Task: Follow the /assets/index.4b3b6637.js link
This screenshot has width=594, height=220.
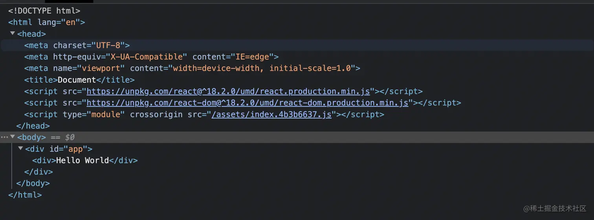Action: click(x=271, y=114)
